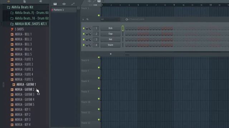Adjust the Kick channel volume knob
Image resolution: width=229 pixels, height=128 pixels.
click(90, 28)
